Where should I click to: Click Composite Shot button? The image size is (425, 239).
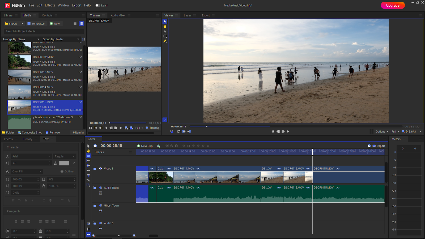tap(30, 133)
